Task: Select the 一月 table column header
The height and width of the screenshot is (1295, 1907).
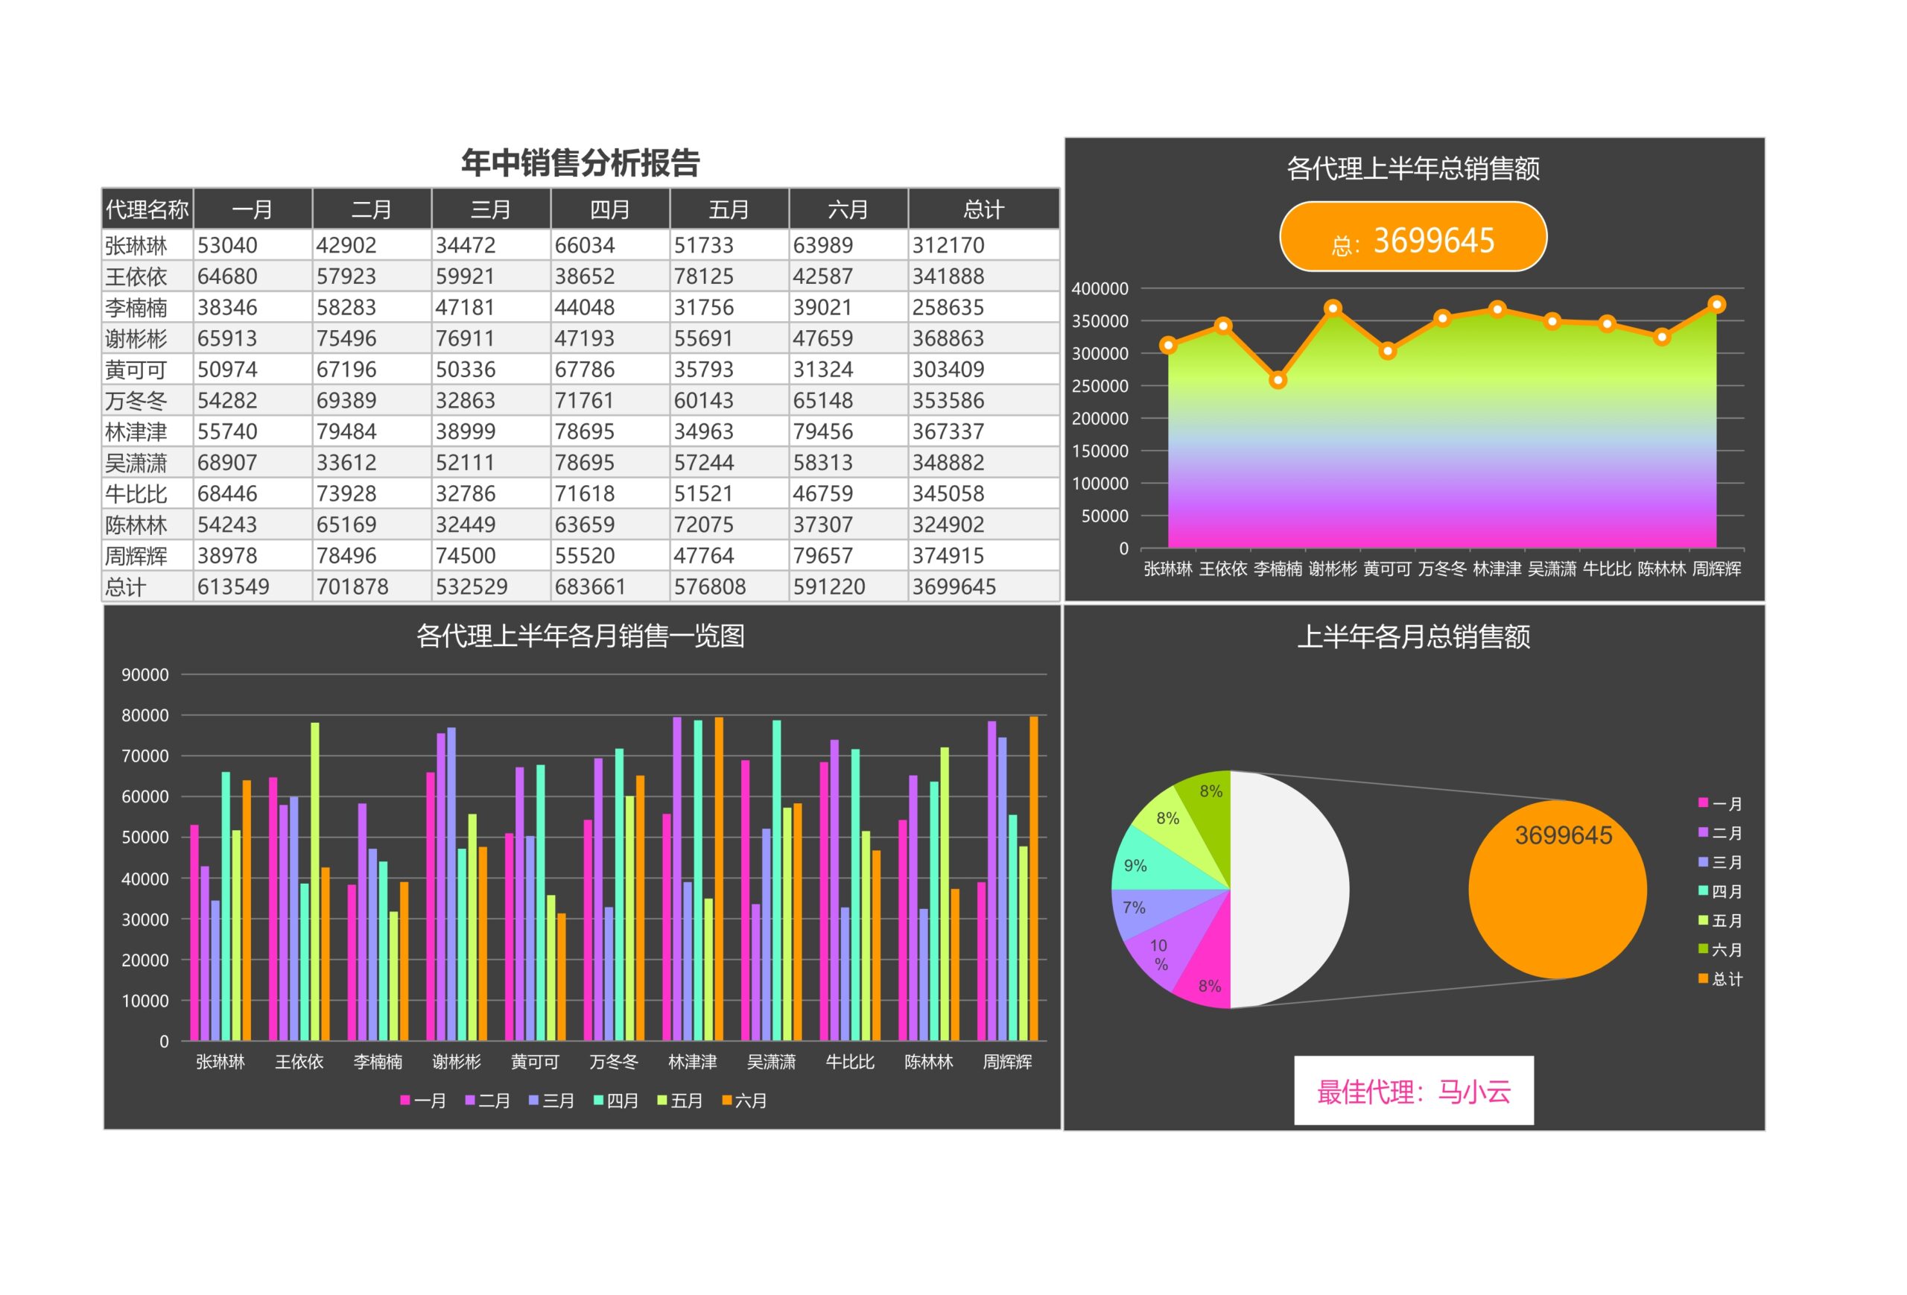Action: click(x=253, y=209)
